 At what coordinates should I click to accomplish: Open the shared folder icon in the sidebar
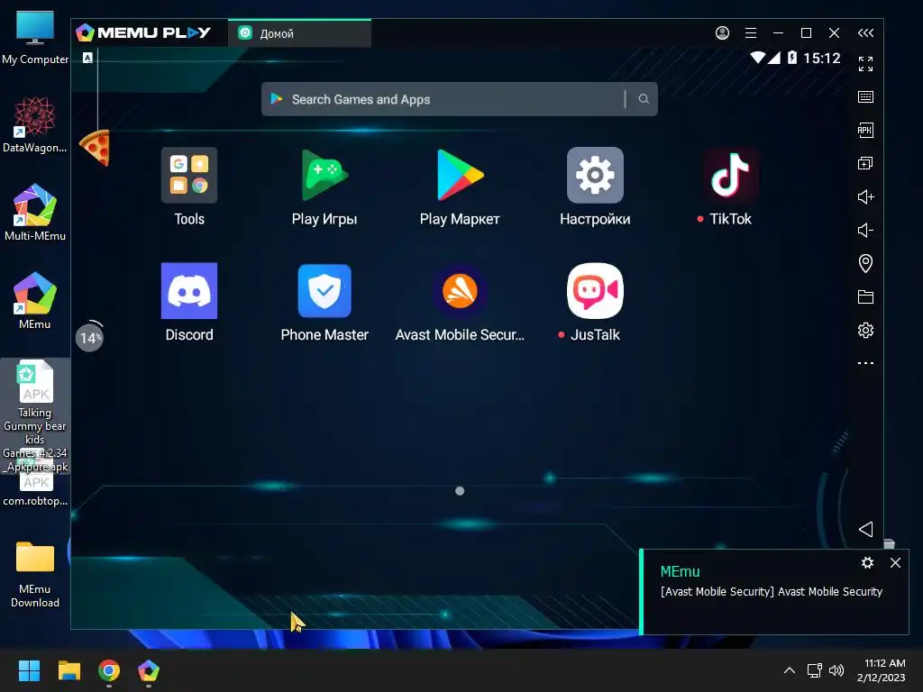[865, 296]
